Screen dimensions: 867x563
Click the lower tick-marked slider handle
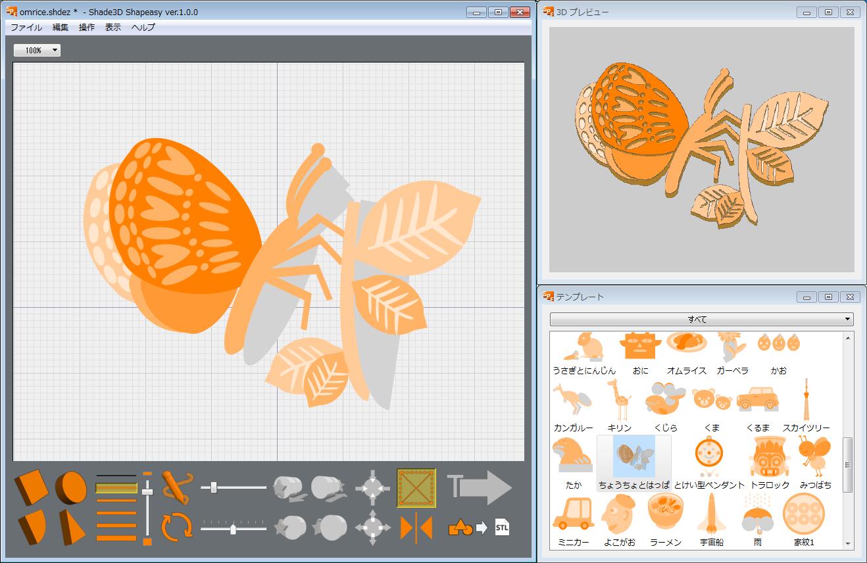click(233, 529)
